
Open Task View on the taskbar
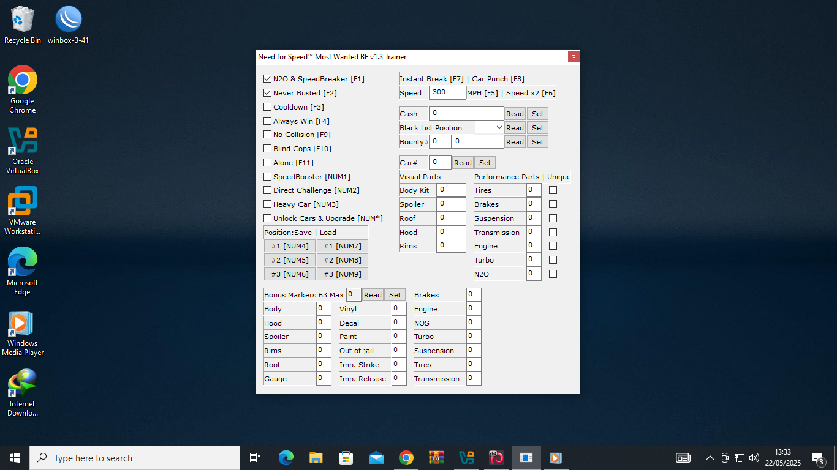click(255, 458)
